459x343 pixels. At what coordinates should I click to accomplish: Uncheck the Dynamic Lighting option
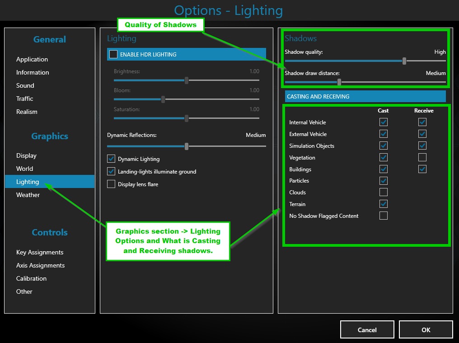click(111, 159)
